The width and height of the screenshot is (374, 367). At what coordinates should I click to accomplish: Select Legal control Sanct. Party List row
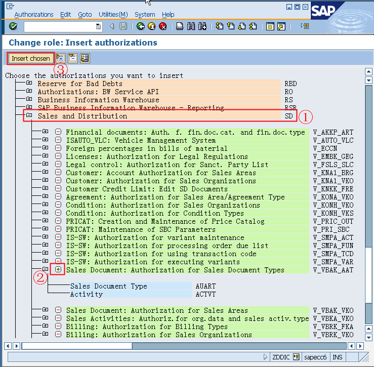pos(187,165)
